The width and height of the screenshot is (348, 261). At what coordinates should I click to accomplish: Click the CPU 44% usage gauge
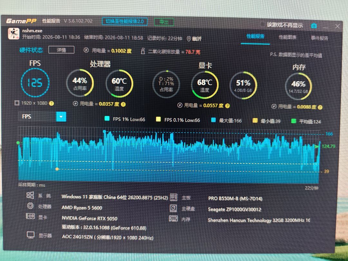coord(80,83)
